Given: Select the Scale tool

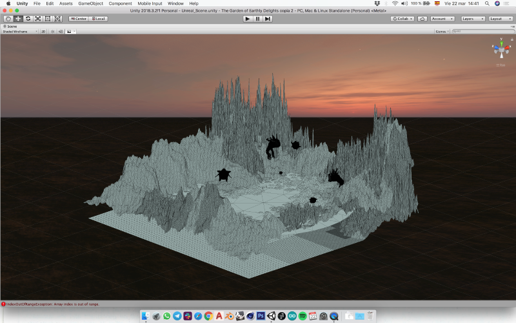Looking at the screenshot, I should (38, 18).
